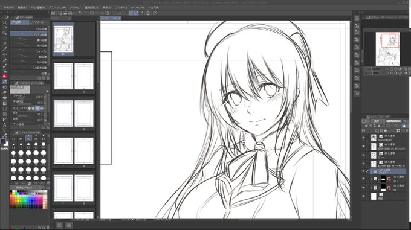Open the 編集 menu
The width and height of the screenshot is (411, 230).
(22, 8)
